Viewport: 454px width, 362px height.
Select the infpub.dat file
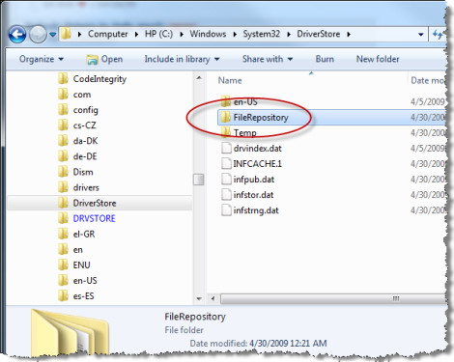coord(247,180)
